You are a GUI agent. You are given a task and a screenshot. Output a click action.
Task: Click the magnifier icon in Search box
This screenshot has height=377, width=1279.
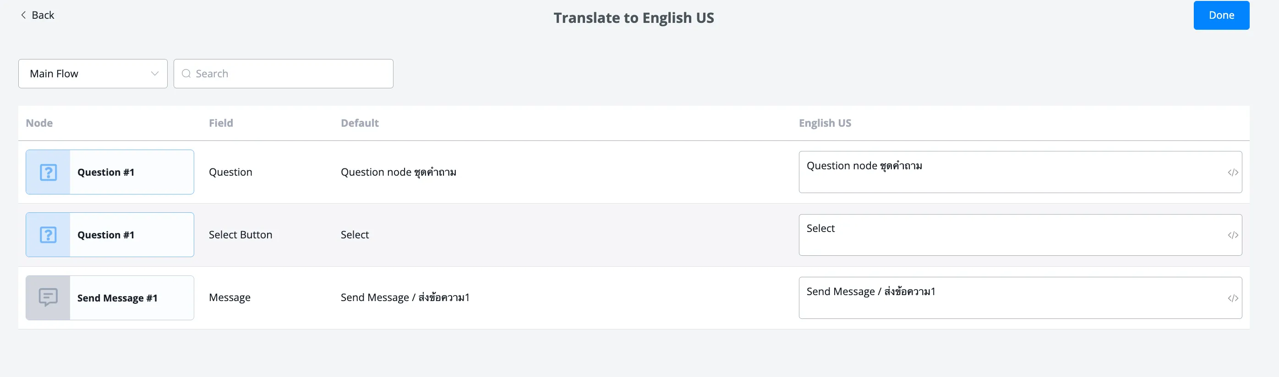[186, 74]
